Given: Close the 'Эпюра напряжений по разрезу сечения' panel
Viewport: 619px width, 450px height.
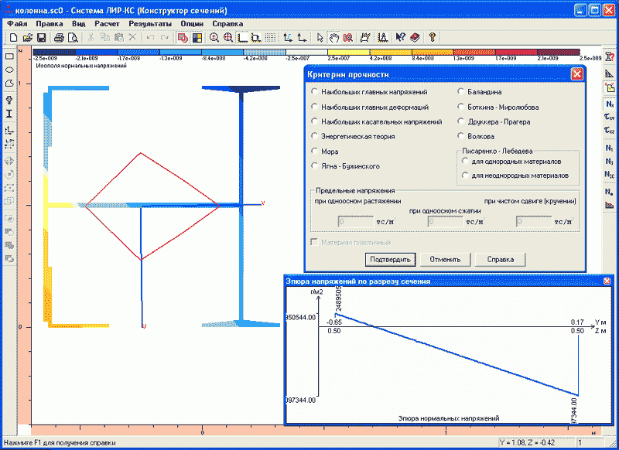Looking at the screenshot, I should (607, 281).
